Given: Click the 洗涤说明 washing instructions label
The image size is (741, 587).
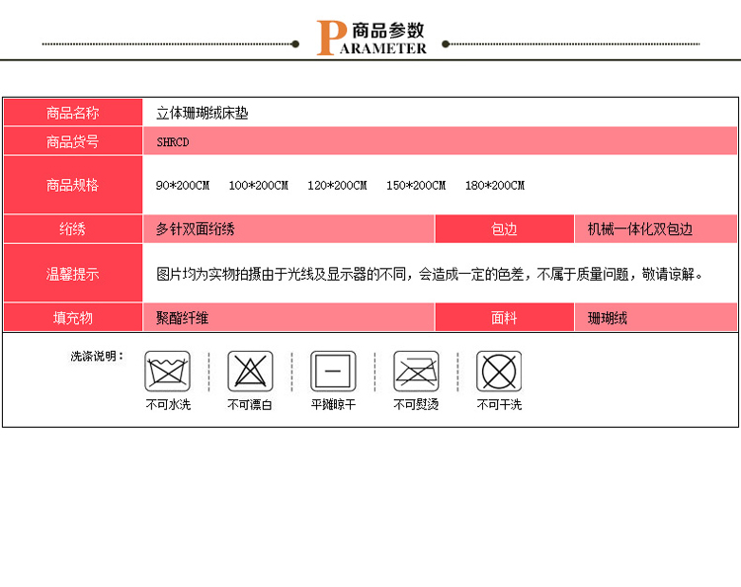Looking at the screenshot, I should 96,356.
